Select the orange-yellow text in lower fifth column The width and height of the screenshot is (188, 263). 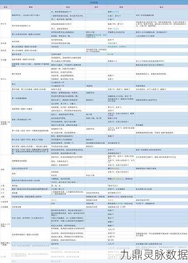click(x=110, y=200)
